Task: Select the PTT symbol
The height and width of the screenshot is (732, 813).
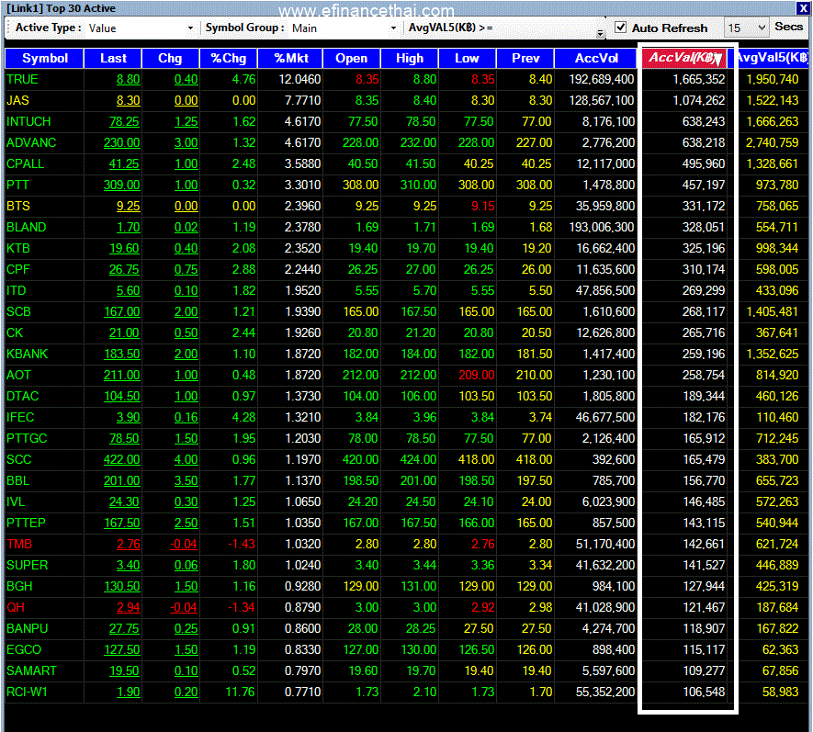Action: point(17,186)
